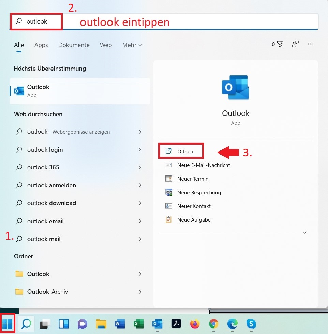This screenshot has width=328, height=334.
Task: Choose Neue E-Mail-Nachricht action
Action: pyautogui.click(x=204, y=165)
